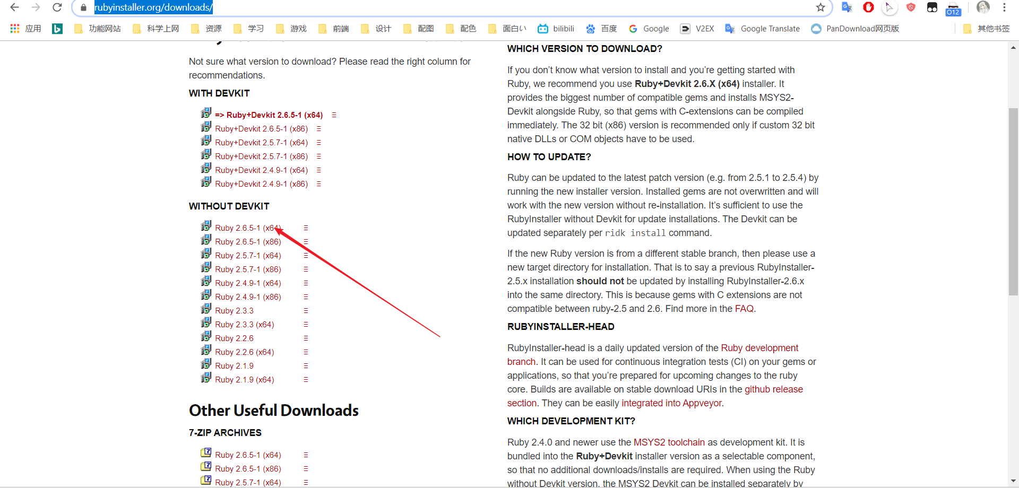Screen dimensions: 1019x488
Task: Open the 游戏 bookmark folder
Action: pos(291,29)
